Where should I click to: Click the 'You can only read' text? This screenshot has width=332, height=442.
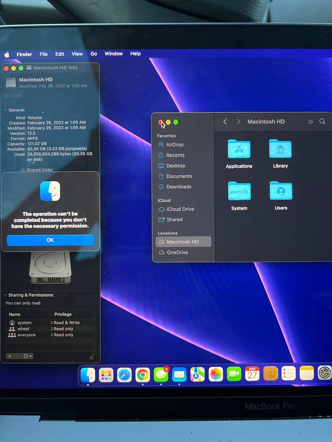[x=23, y=303]
